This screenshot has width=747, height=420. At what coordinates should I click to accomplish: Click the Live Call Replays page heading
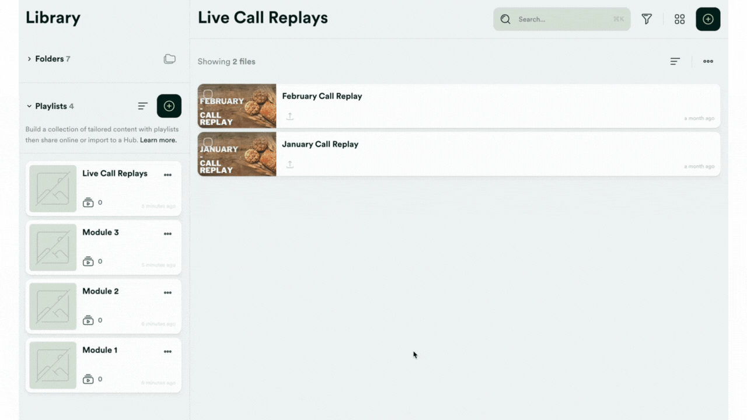(263, 18)
